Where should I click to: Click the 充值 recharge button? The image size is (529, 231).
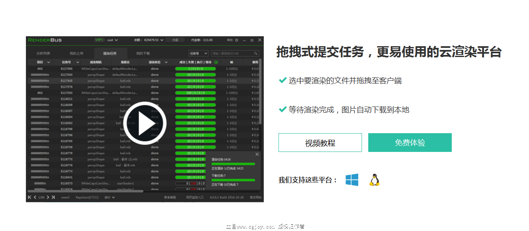click(175, 40)
